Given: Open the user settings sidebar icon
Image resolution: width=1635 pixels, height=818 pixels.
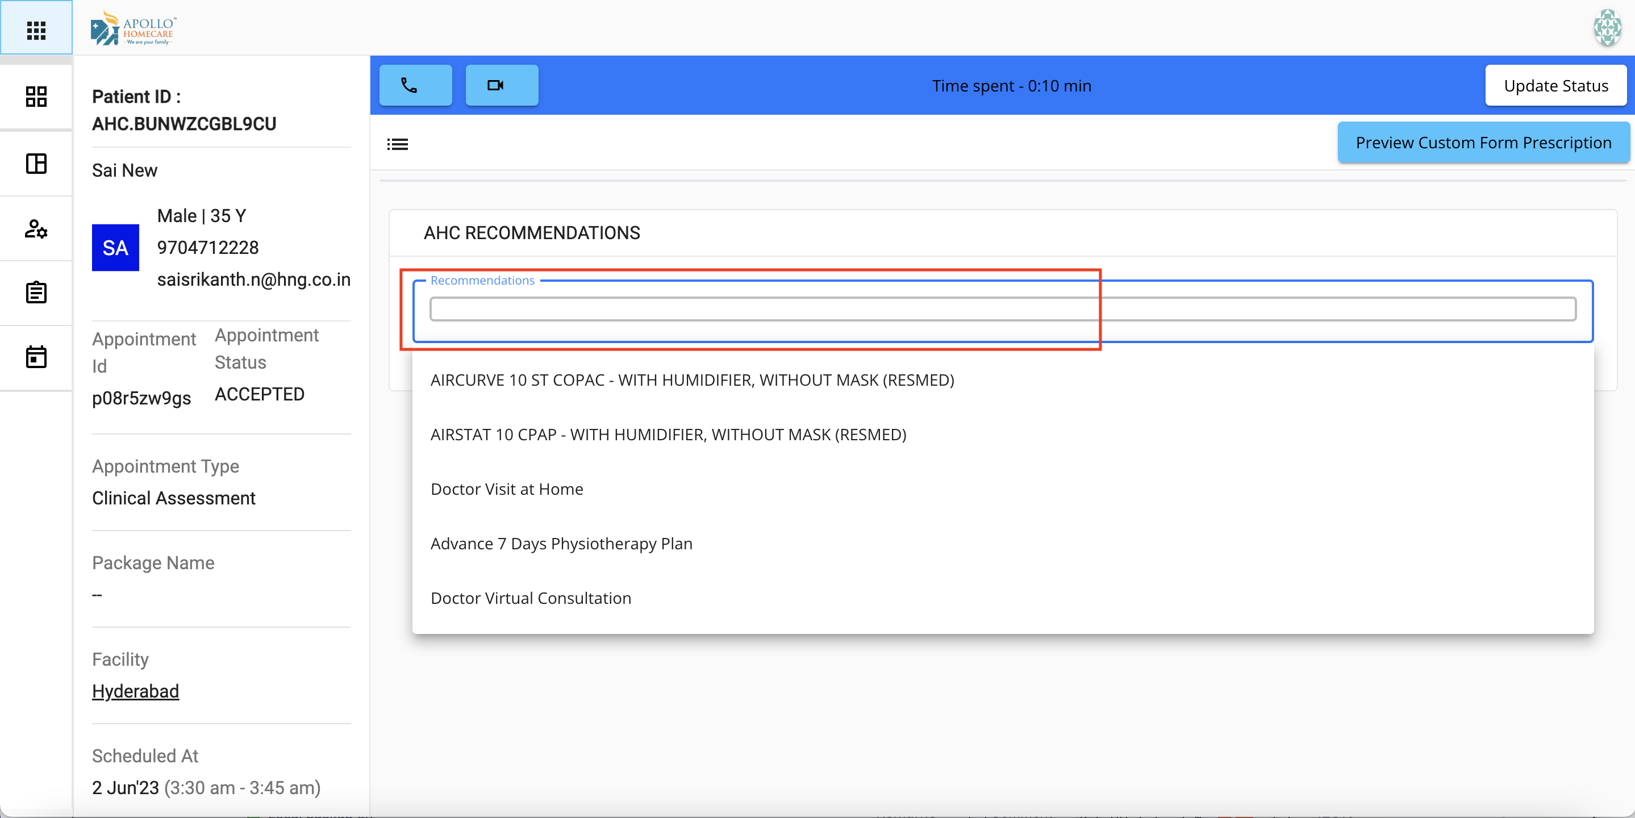Looking at the screenshot, I should [x=36, y=228].
